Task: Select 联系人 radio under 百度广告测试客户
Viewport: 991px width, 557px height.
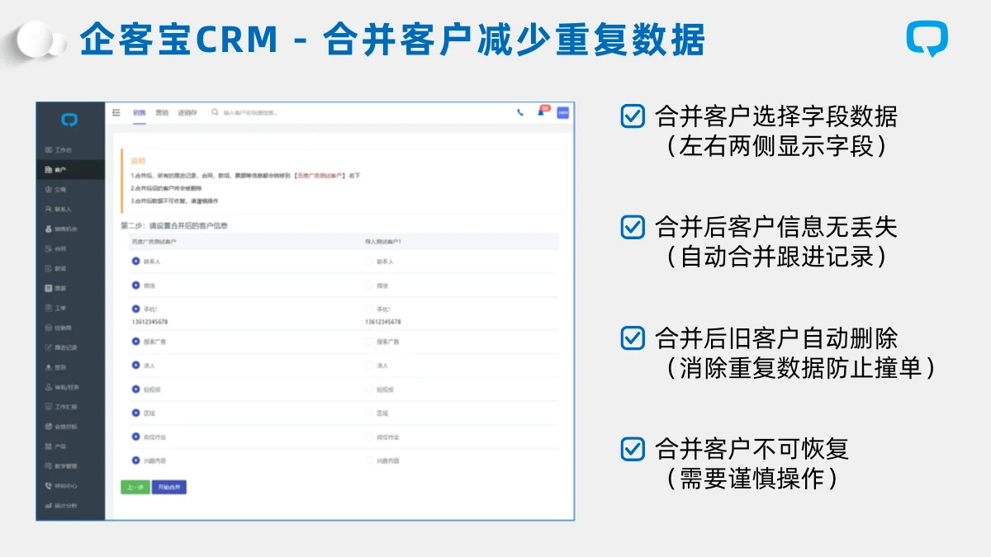Action: point(135,261)
